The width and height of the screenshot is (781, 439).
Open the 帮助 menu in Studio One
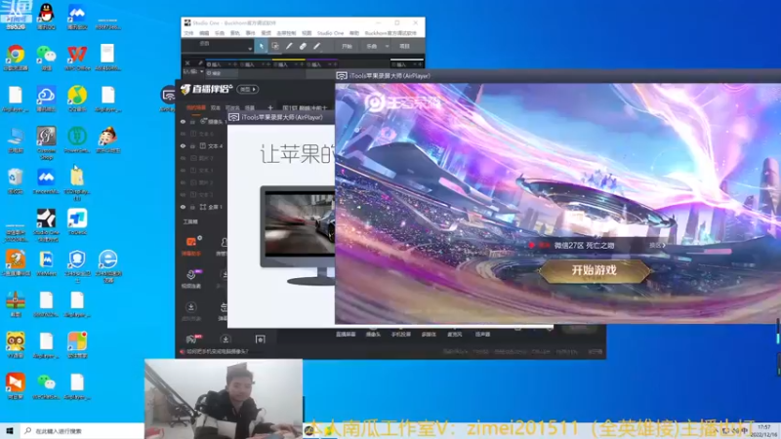(353, 33)
